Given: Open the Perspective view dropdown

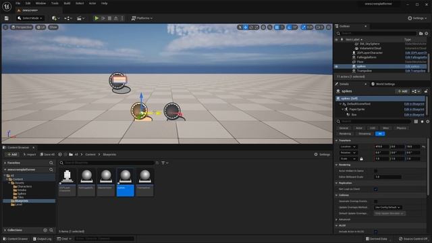Looking at the screenshot, I should coord(22,27).
